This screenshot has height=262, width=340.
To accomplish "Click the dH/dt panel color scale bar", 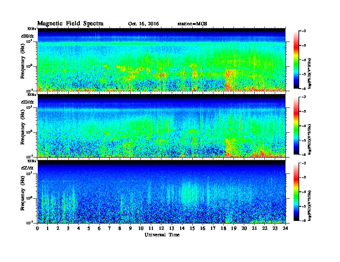I will point(296,60).
